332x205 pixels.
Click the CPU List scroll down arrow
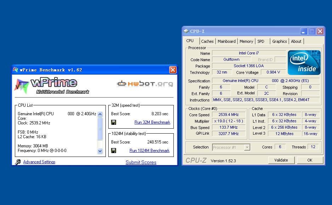coord(100,151)
